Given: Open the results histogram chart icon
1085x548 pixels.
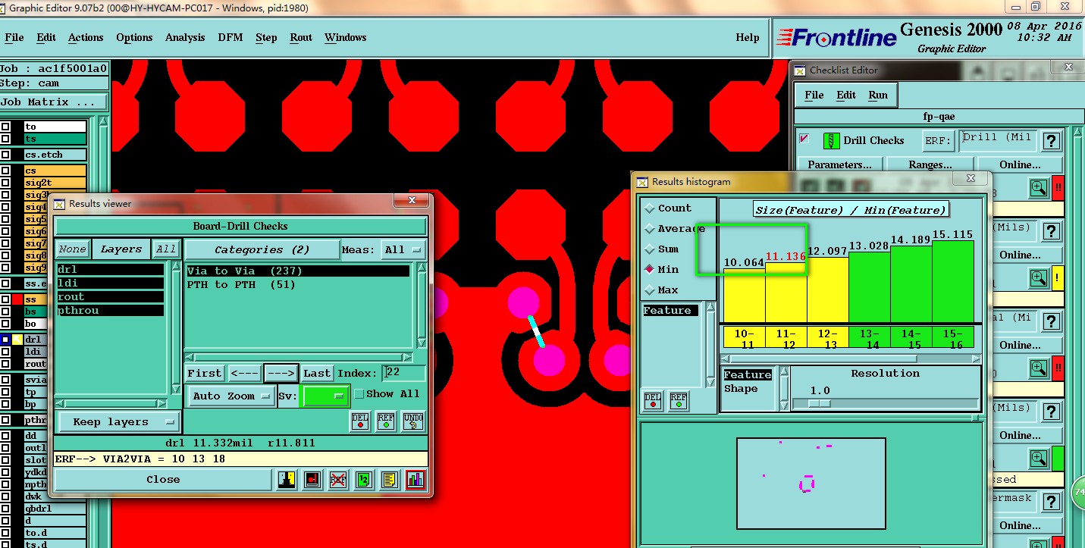Looking at the screenshot, I should (415, 479).
